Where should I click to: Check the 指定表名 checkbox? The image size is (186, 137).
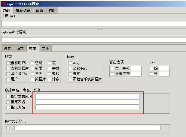pyautogui.click(x=8, y=102)
